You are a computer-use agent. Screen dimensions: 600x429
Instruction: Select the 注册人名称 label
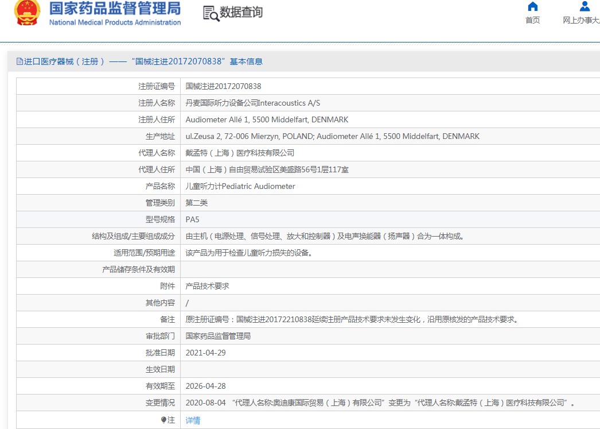157,103
